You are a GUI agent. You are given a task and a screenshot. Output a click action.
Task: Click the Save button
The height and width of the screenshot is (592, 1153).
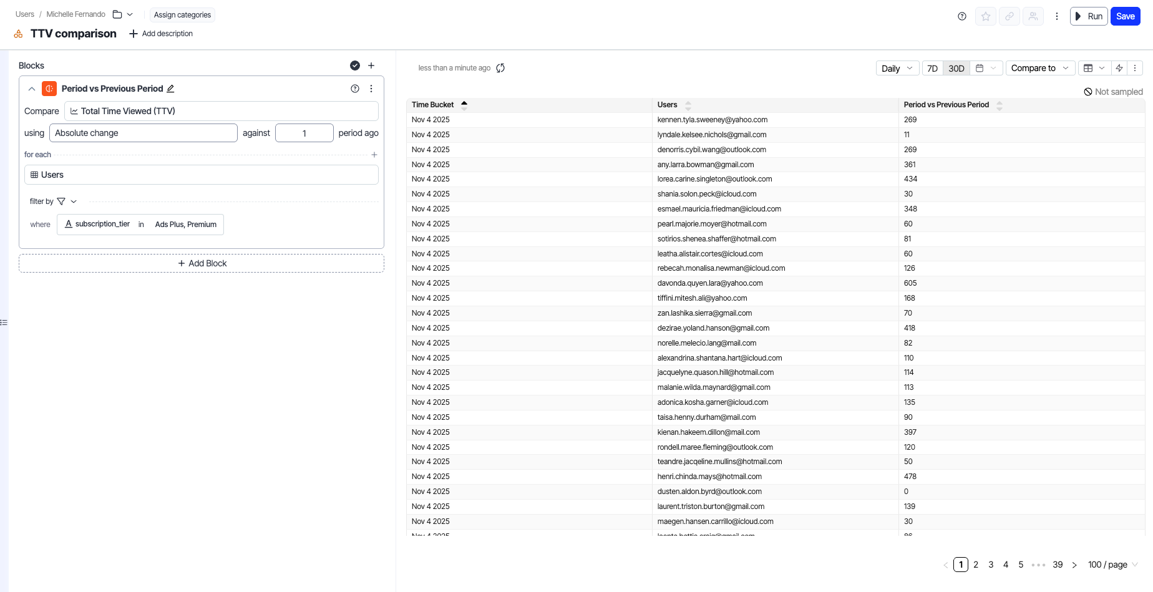coord(1125,16)
